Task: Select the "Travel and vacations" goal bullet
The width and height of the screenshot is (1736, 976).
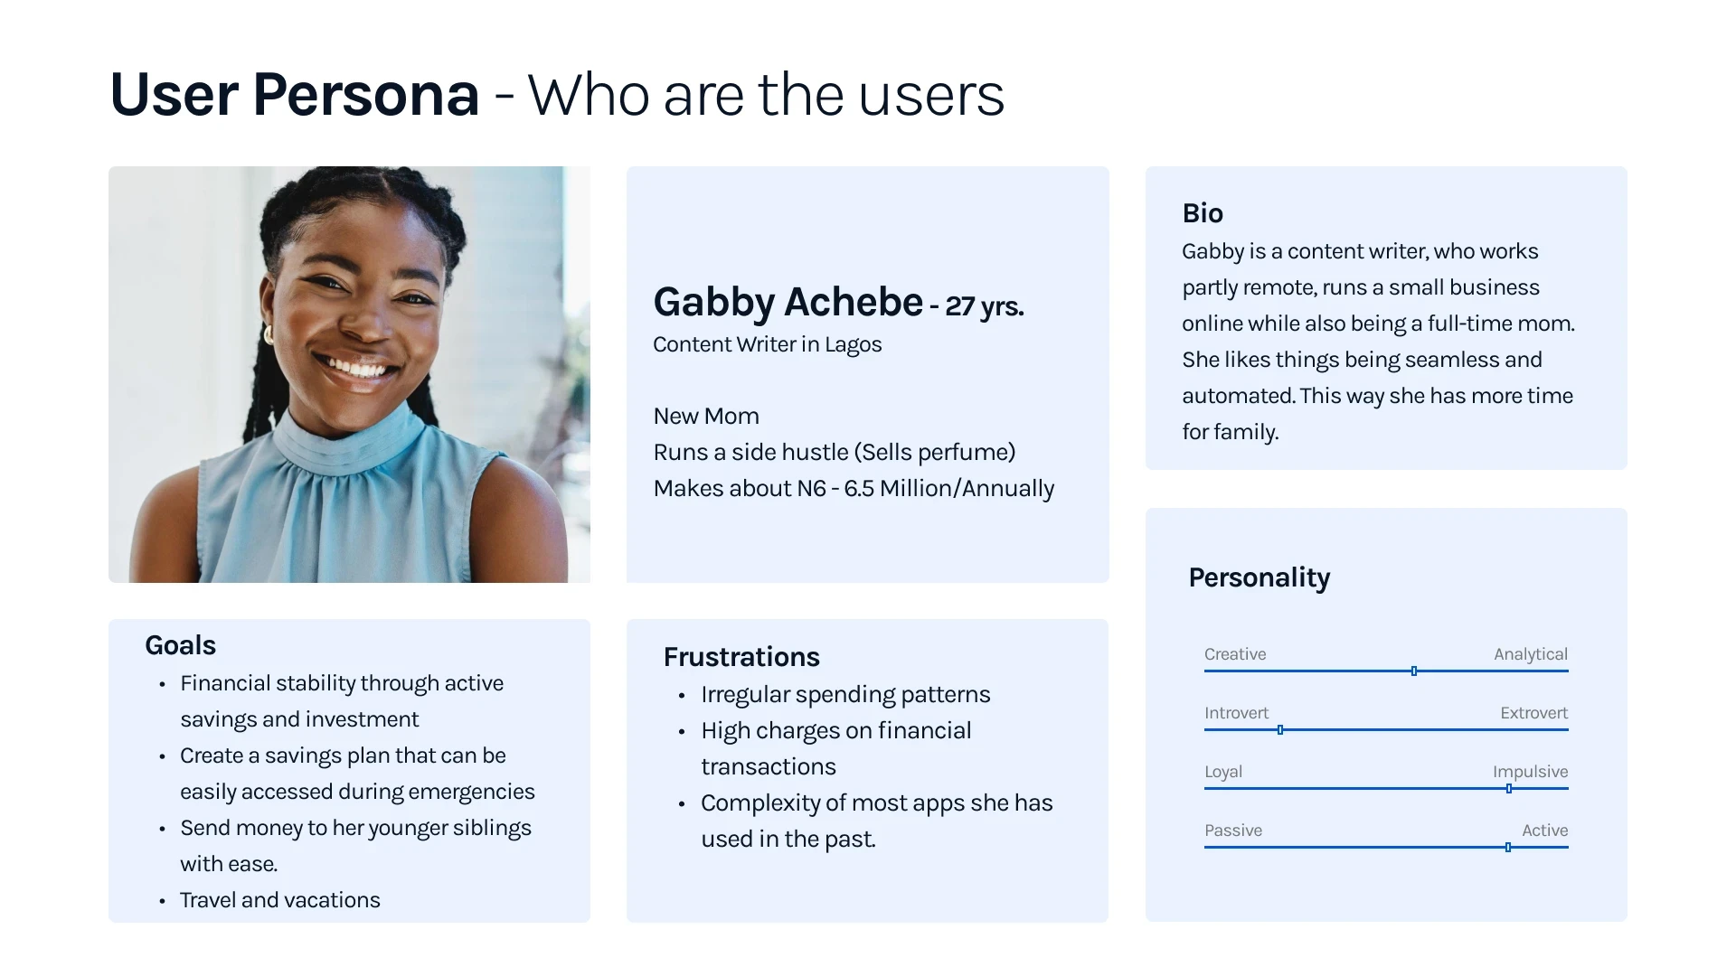Action: coord(279,900)
